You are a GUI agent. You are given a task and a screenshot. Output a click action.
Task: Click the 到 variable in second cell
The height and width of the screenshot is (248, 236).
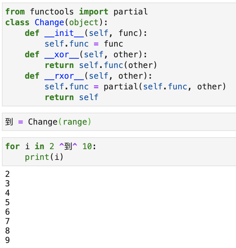(x=9, y=122)
